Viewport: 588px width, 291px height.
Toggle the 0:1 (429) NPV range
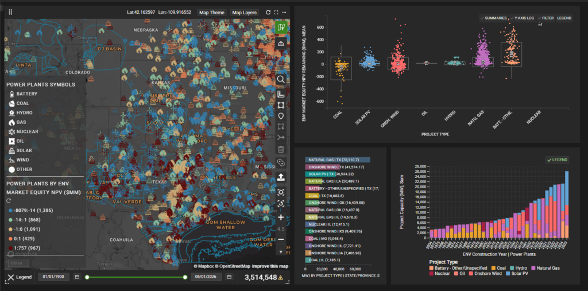coord(23,239)
